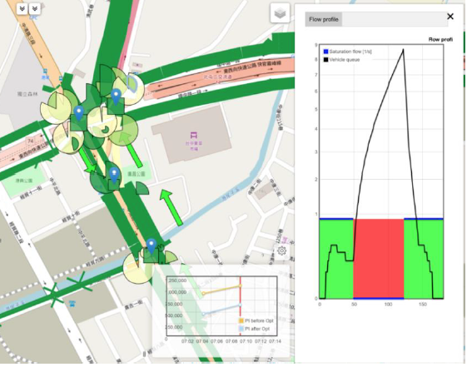Select the northernmost blue intersection pin

coord(116,97)
